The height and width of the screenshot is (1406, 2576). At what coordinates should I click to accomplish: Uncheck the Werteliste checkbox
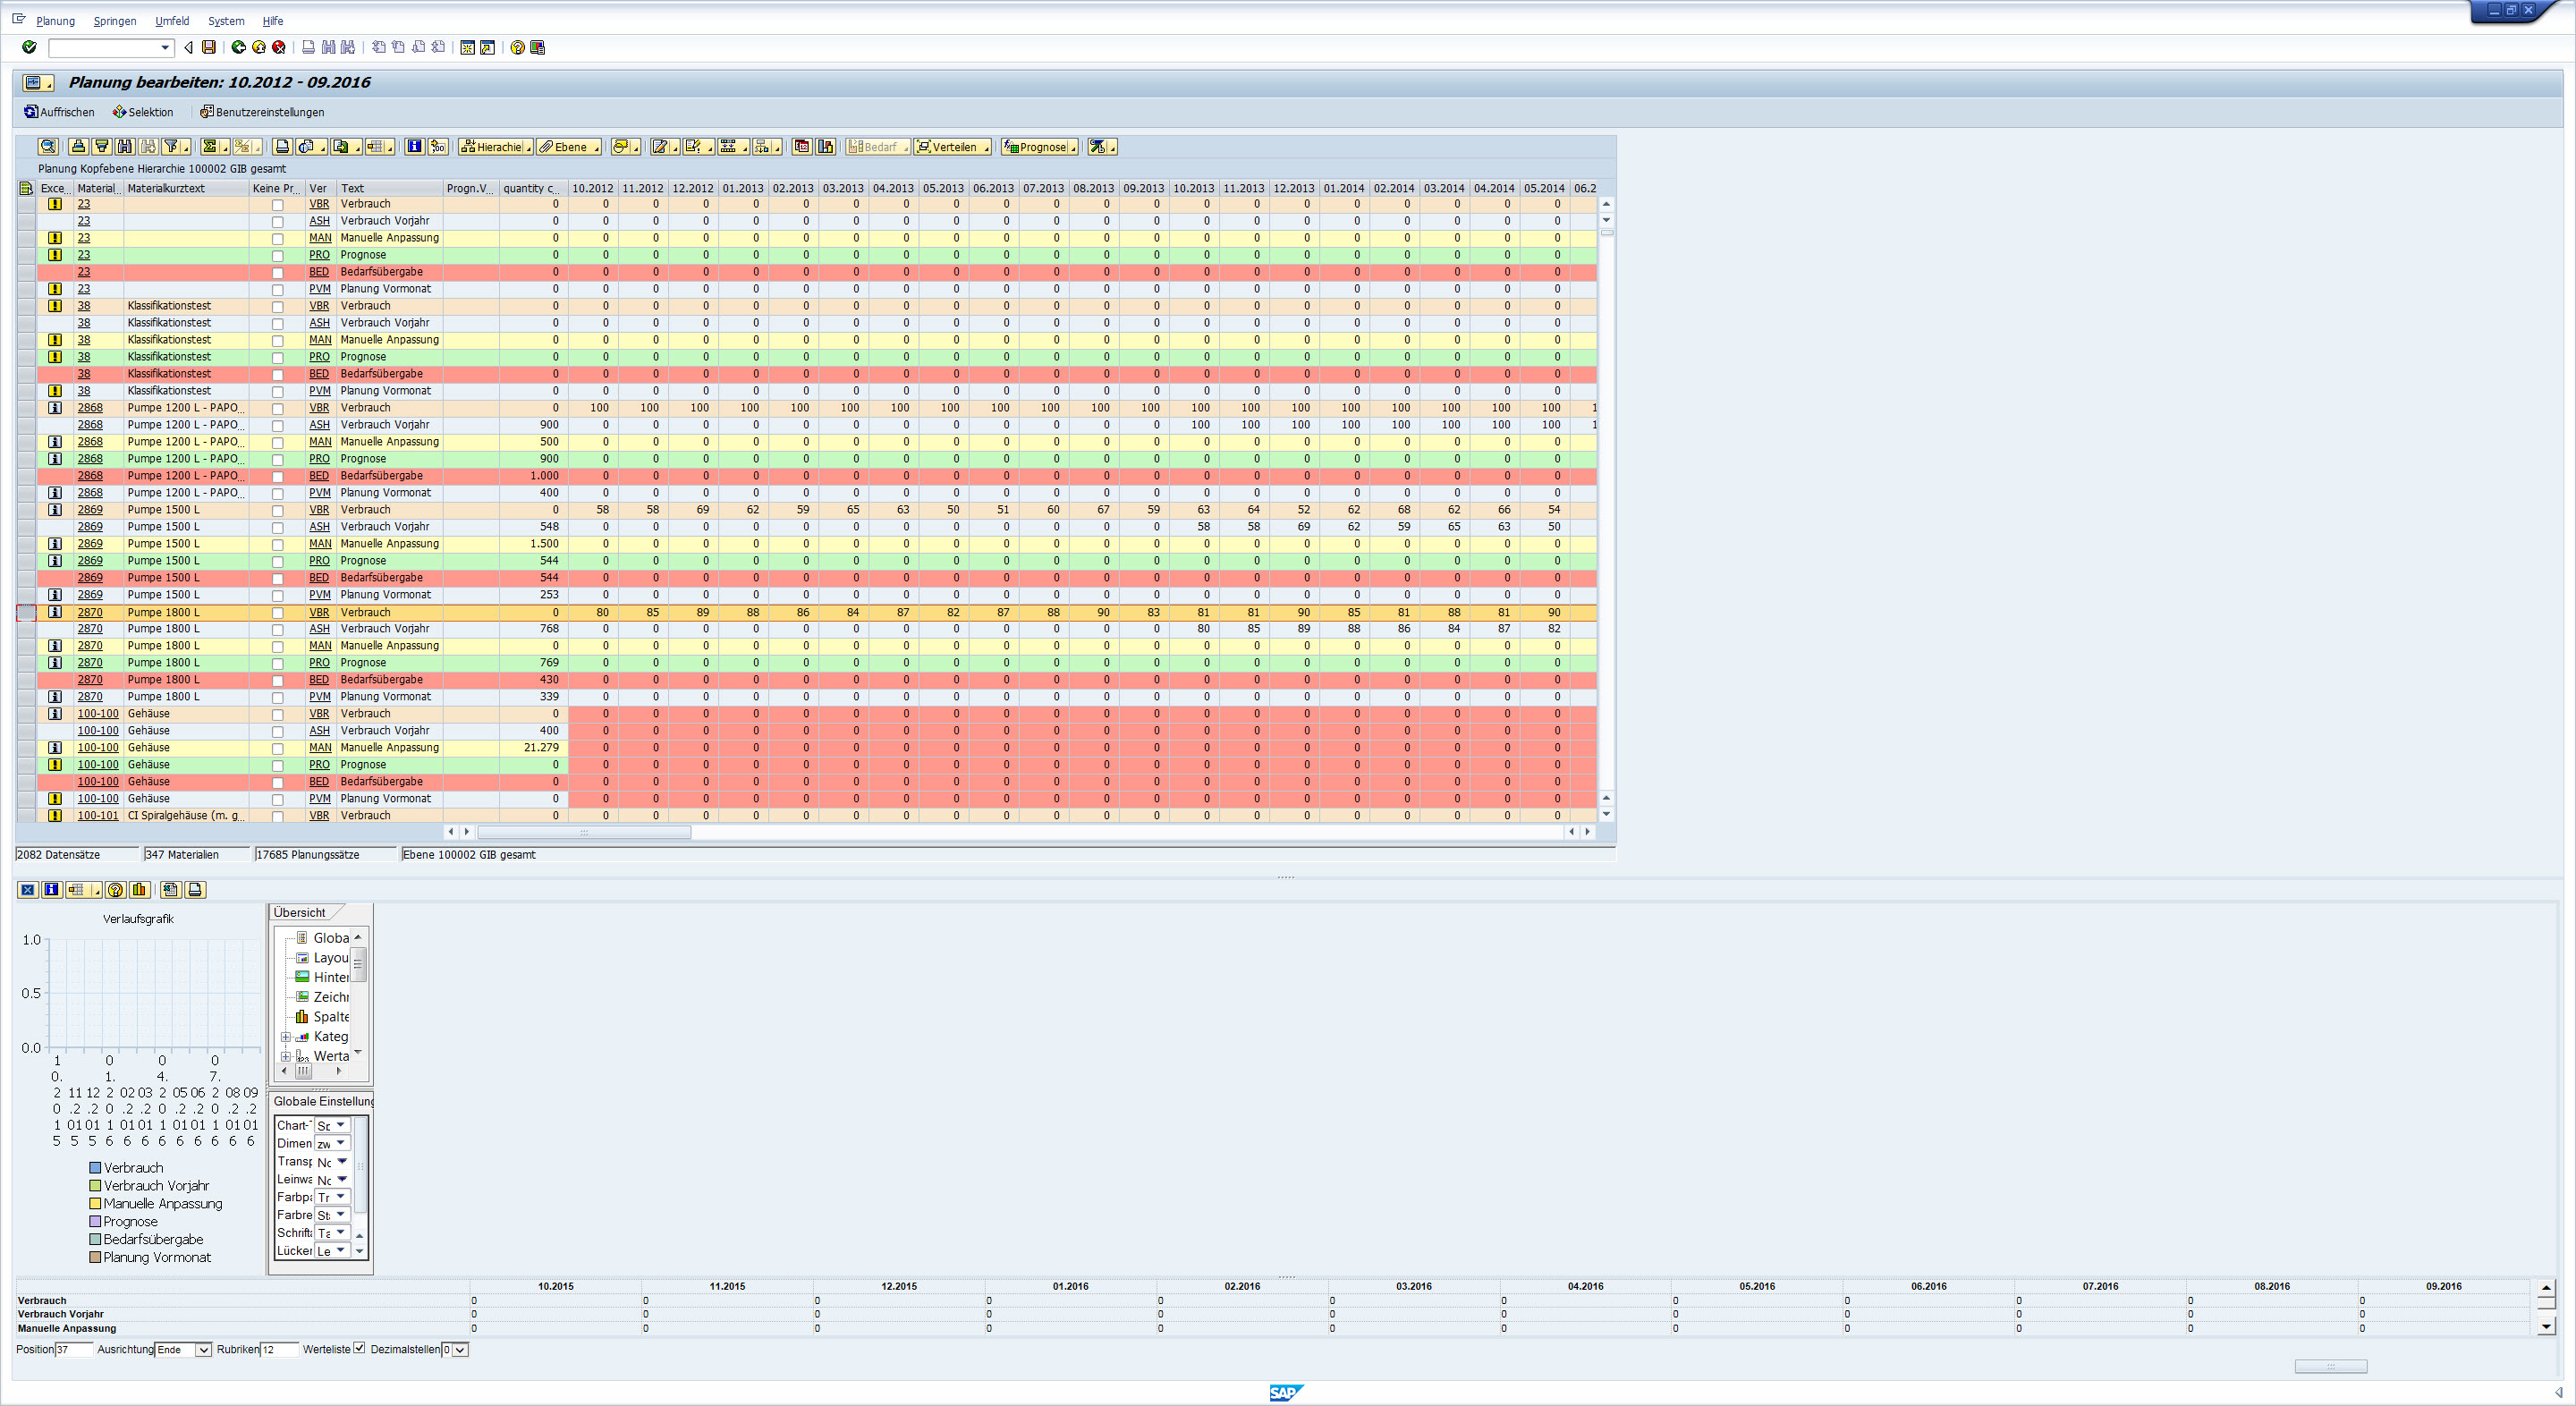click(360, 1349)
